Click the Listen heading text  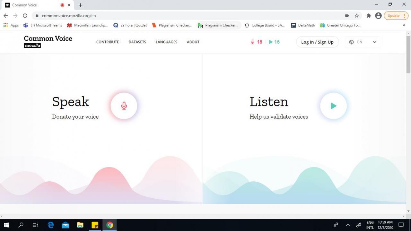tap(269, 102)
